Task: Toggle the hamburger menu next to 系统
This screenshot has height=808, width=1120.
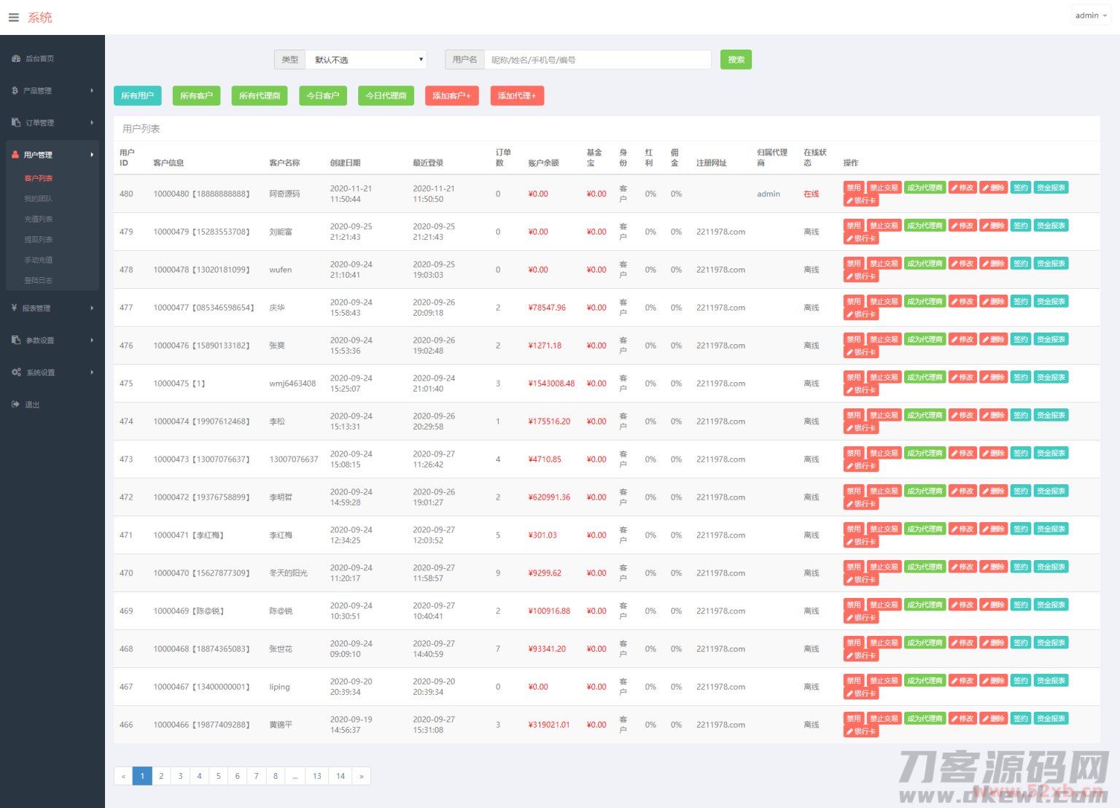Action: [13, 18]
